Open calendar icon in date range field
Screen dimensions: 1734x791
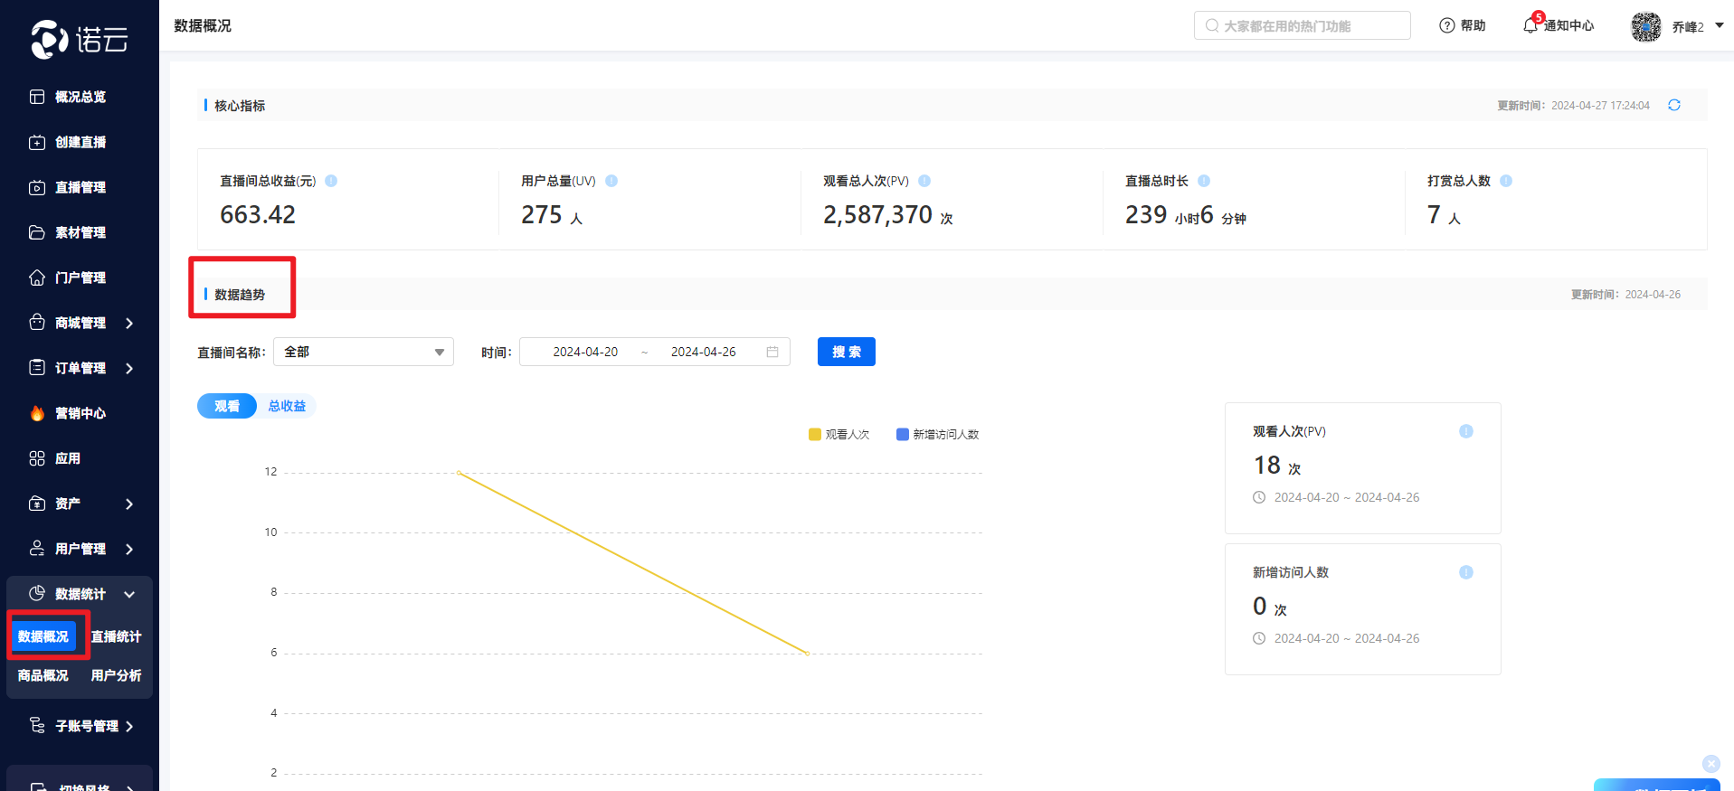coord(772,352)
